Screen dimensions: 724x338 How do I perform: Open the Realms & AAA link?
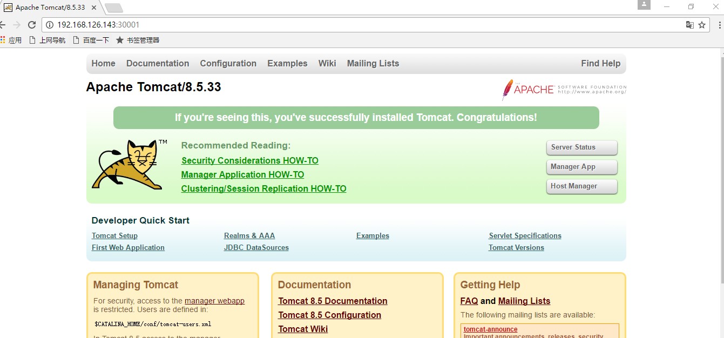coord(249,235)
